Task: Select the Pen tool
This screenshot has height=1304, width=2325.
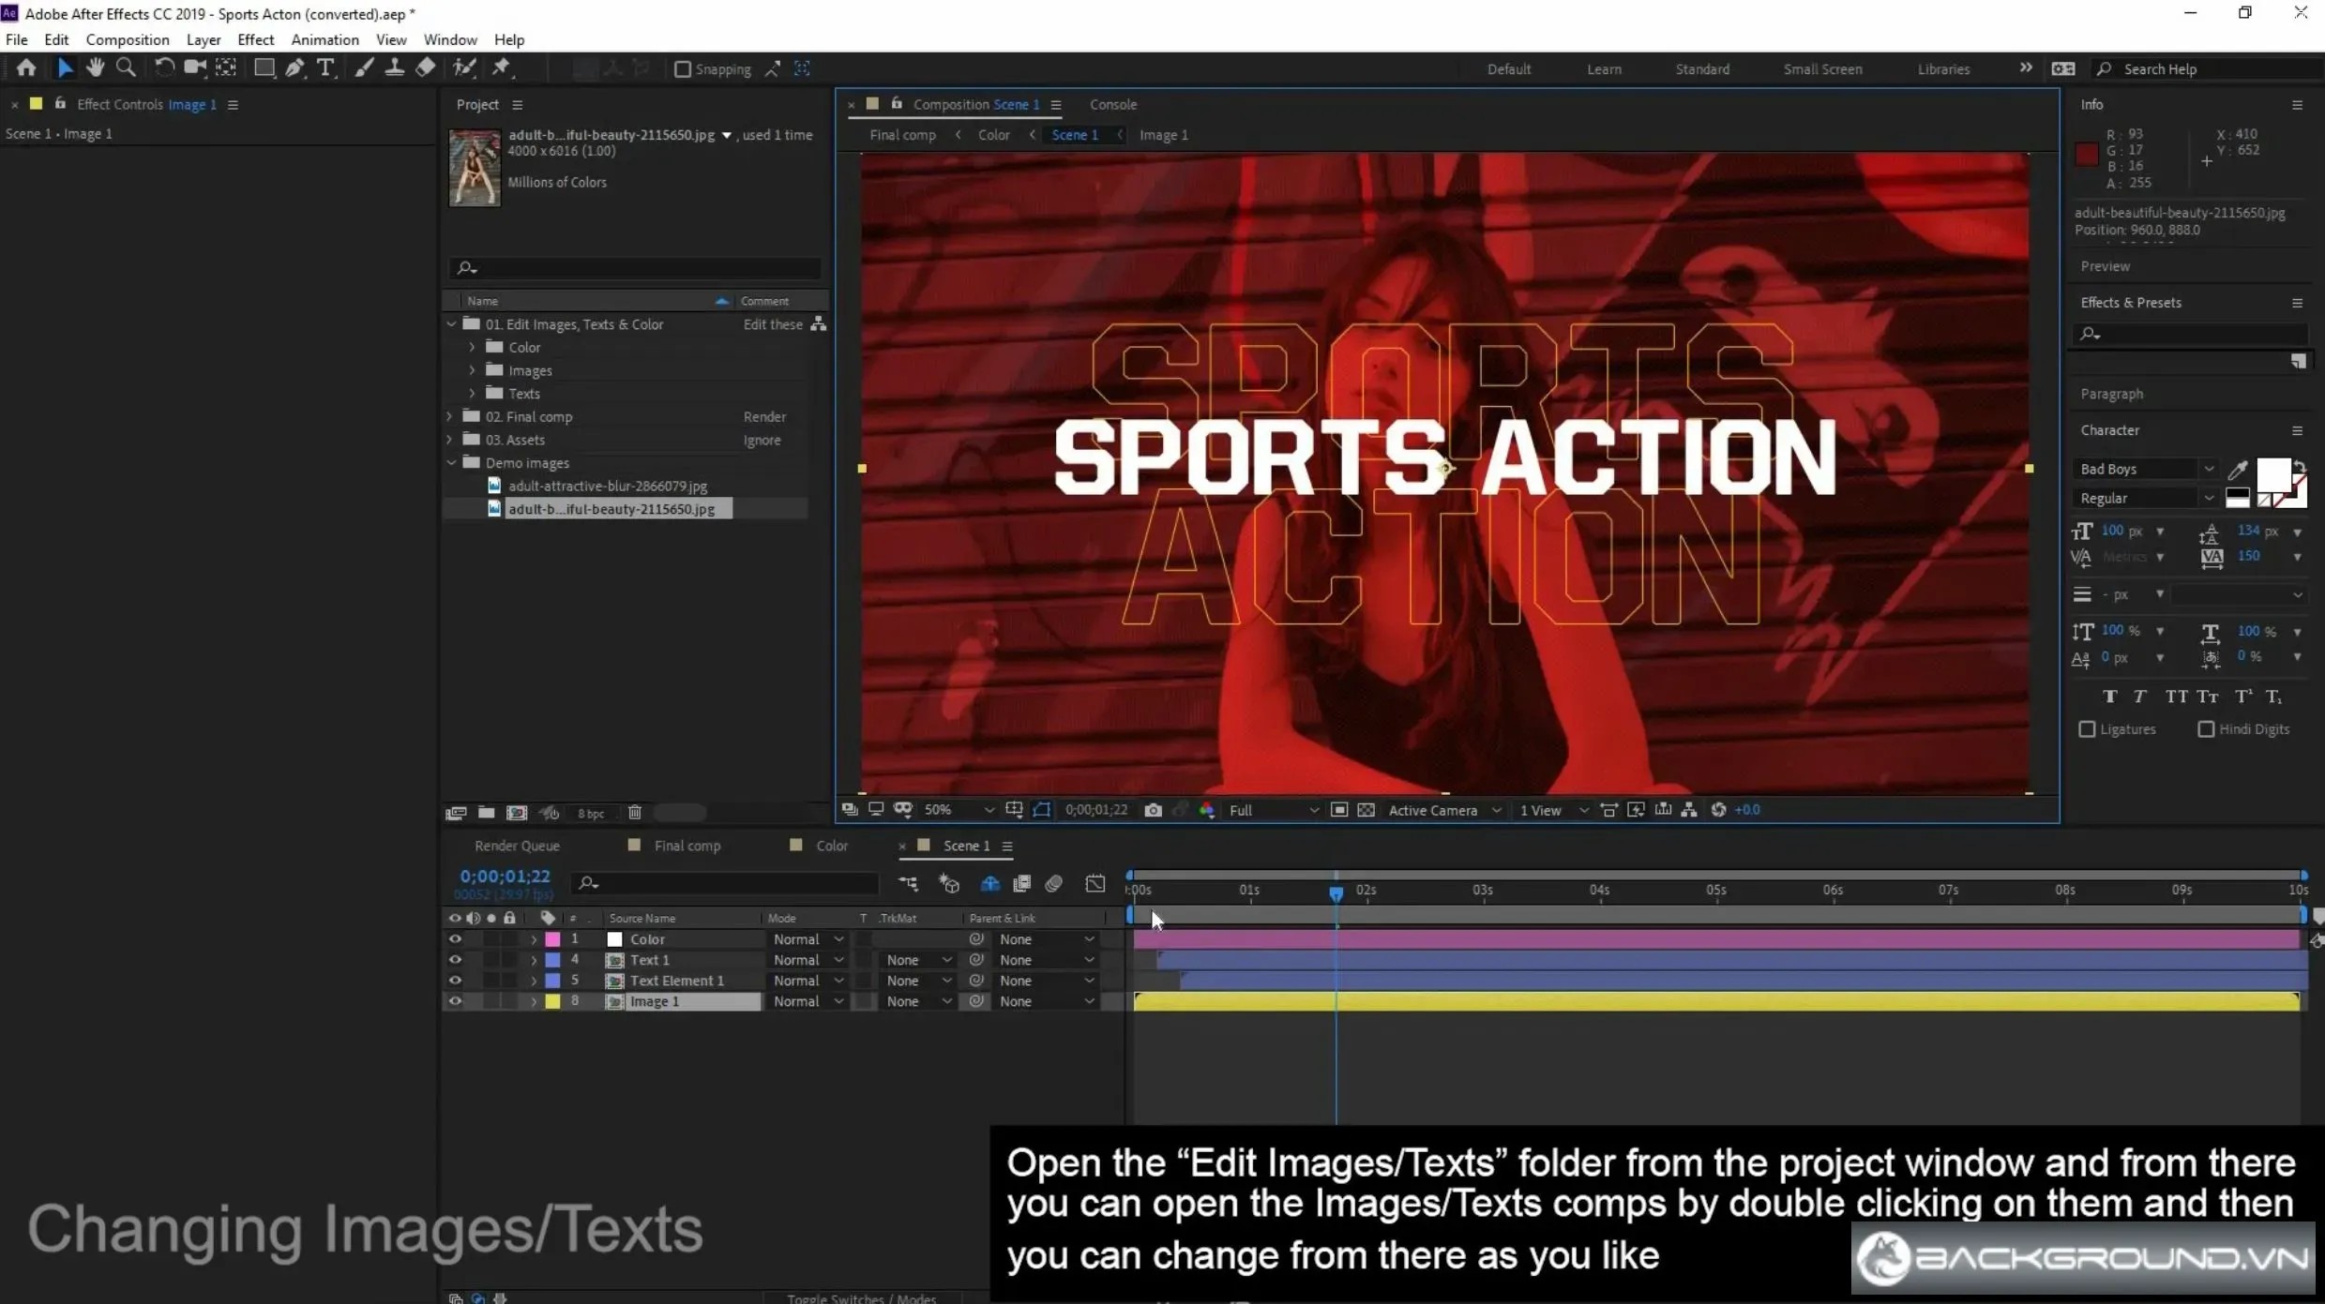Action: pos(295,67)
